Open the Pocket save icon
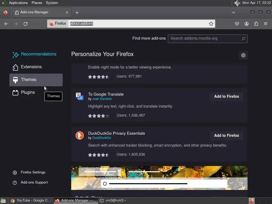Viewport: 272px width, 204px height. click(x=237, y=24)
